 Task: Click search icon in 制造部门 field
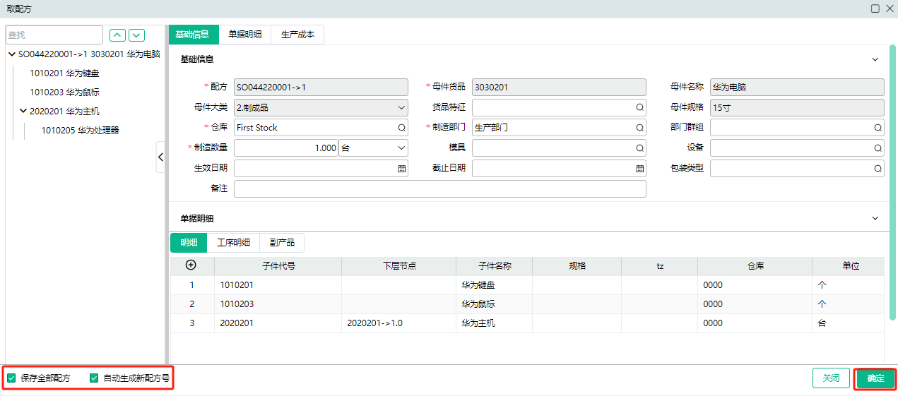coord(639,128)
